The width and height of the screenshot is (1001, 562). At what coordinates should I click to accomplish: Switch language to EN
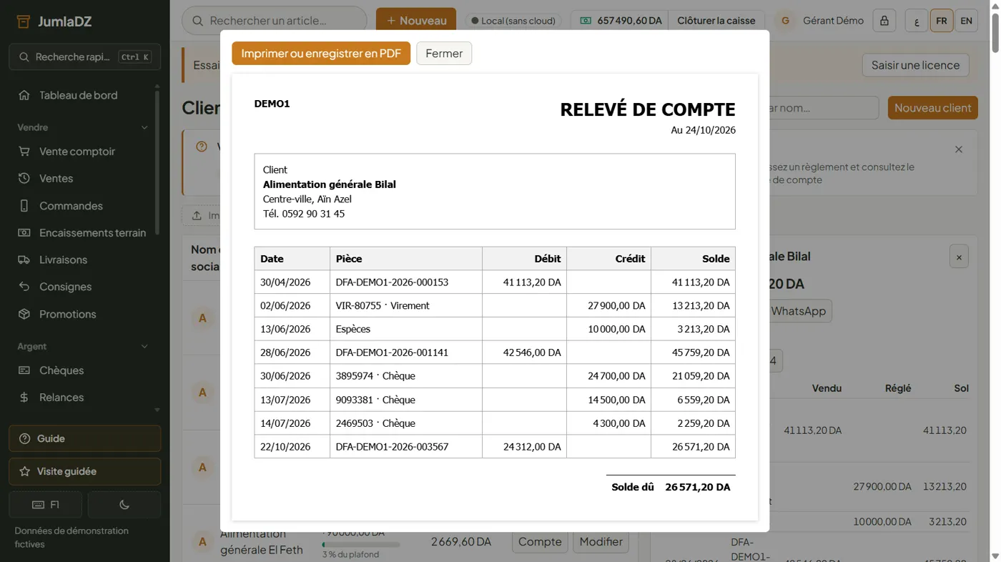tap(967, 21)
